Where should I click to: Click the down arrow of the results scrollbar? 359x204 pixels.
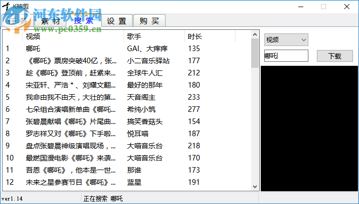pyautogui.click(x=255, y=187)
